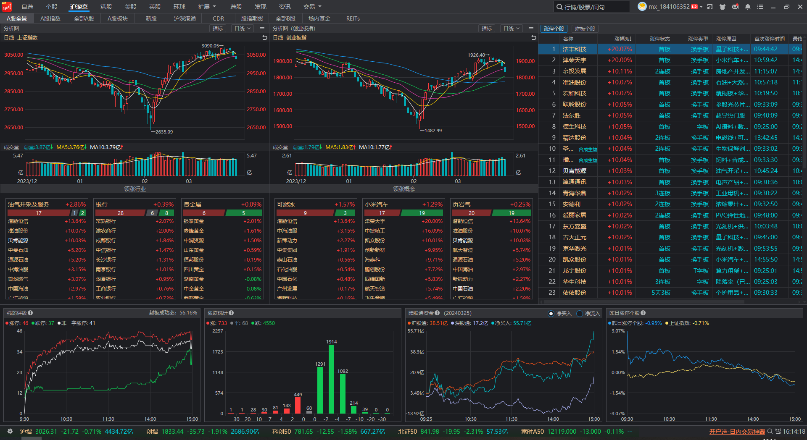807x440 pixels.
Task: Open hamburger menu of 上证指数 analysis chart
Action: [262, 29]
